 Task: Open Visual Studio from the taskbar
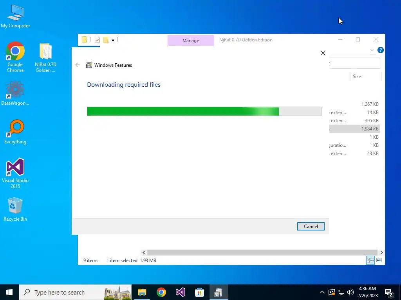click(180, 292)
